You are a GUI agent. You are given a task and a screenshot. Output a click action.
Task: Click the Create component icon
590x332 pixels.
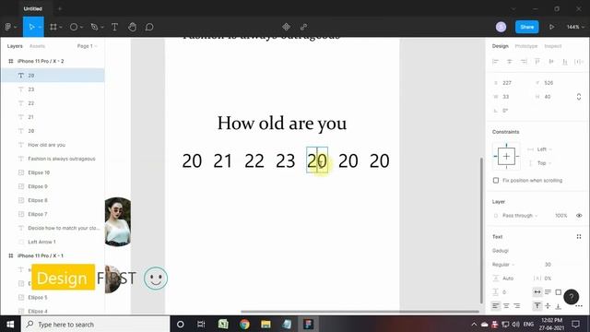point(286,27)
